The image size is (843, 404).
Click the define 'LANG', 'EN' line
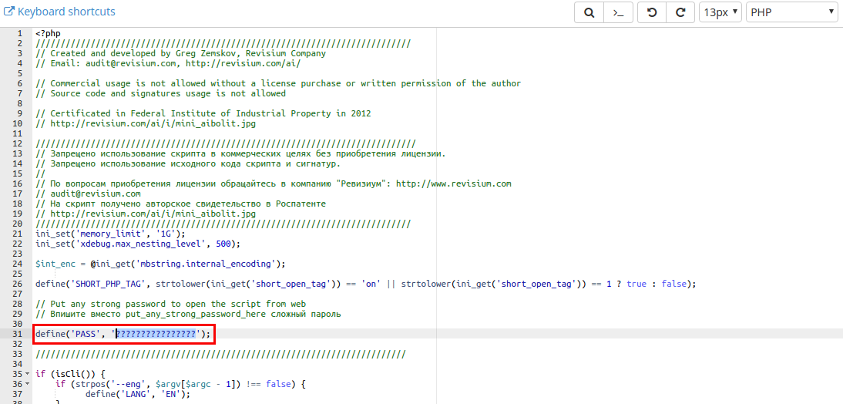137,394
